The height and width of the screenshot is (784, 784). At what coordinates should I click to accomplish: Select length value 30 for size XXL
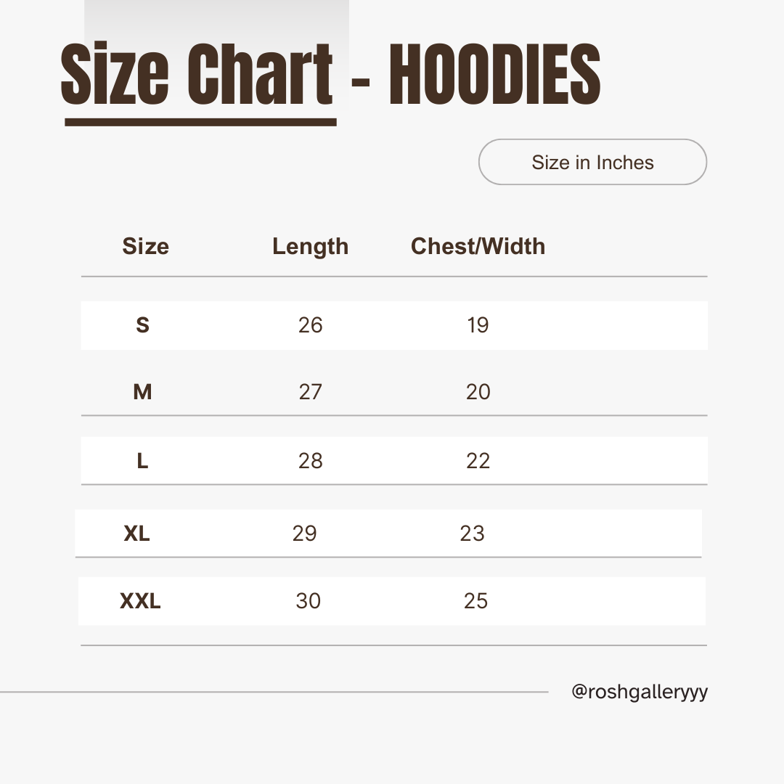click(x=308, y=601)
